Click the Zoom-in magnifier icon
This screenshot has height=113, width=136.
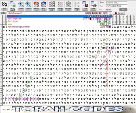[21, 4]
